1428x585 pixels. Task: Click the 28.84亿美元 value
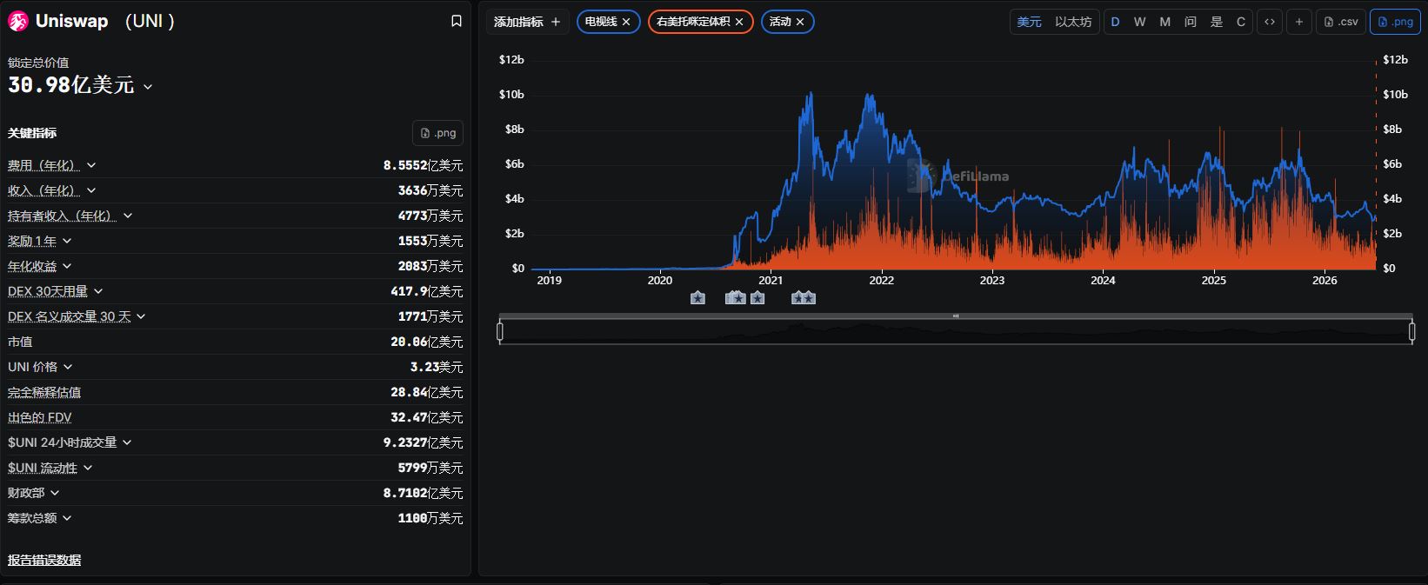coord(427,392)
